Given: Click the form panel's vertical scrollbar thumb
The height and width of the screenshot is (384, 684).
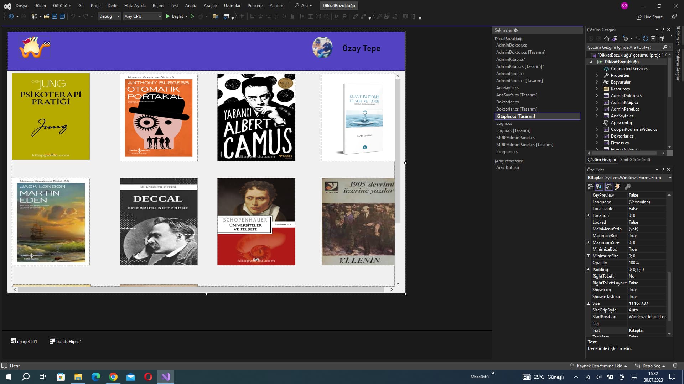Looking at the screenshot, I should 398,151.
